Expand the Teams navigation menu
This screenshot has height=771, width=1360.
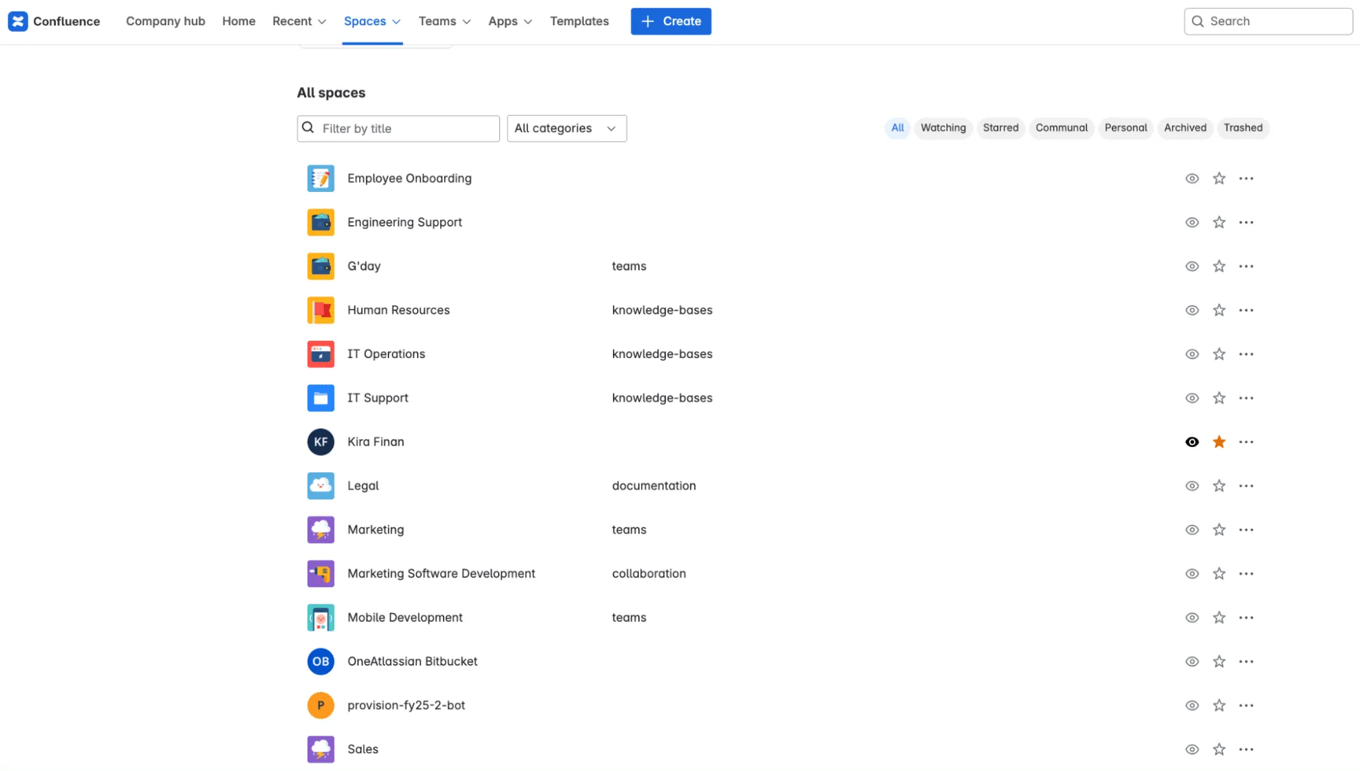[x=444, y=21]
